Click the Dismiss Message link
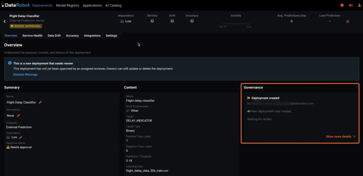363x176 pixels. coord(25,74)
